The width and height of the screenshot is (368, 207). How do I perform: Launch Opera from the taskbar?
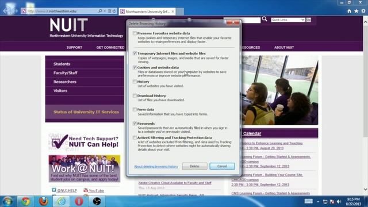pyautogui.click(x=79, y=201)
